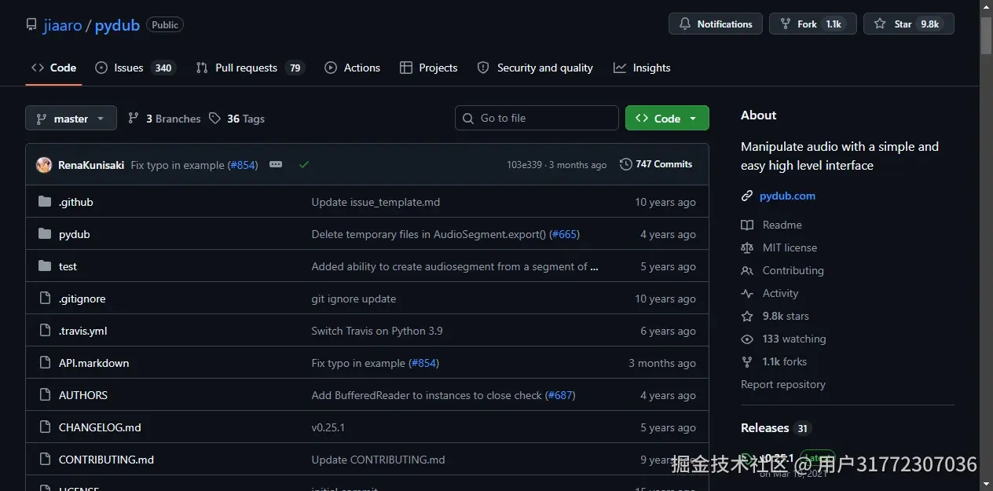
Task: Open Readme in About sidebar
Action: point(782,225)
